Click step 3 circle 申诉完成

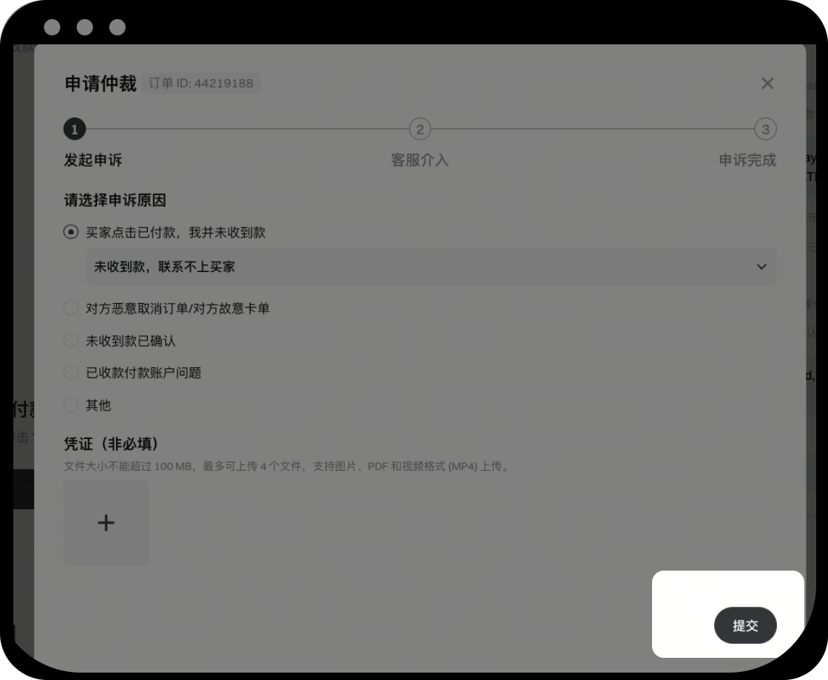point(765,129)
